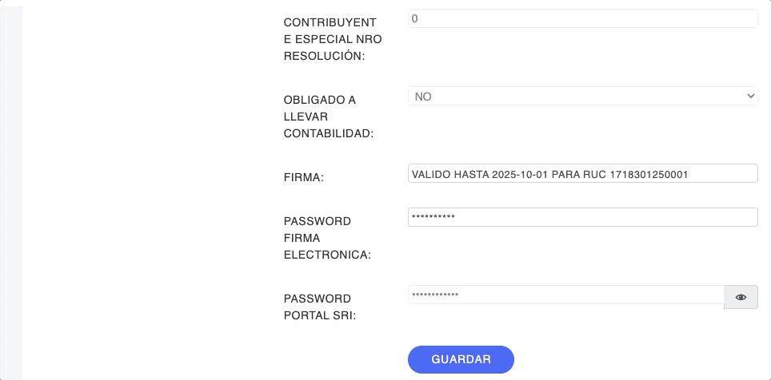This screenshot has height=380, width=771.
Task: Click the 'CONTRIBUYENTE ESPECIAL NRO RESOLUCIÓN' label
Action: (332, 39)
